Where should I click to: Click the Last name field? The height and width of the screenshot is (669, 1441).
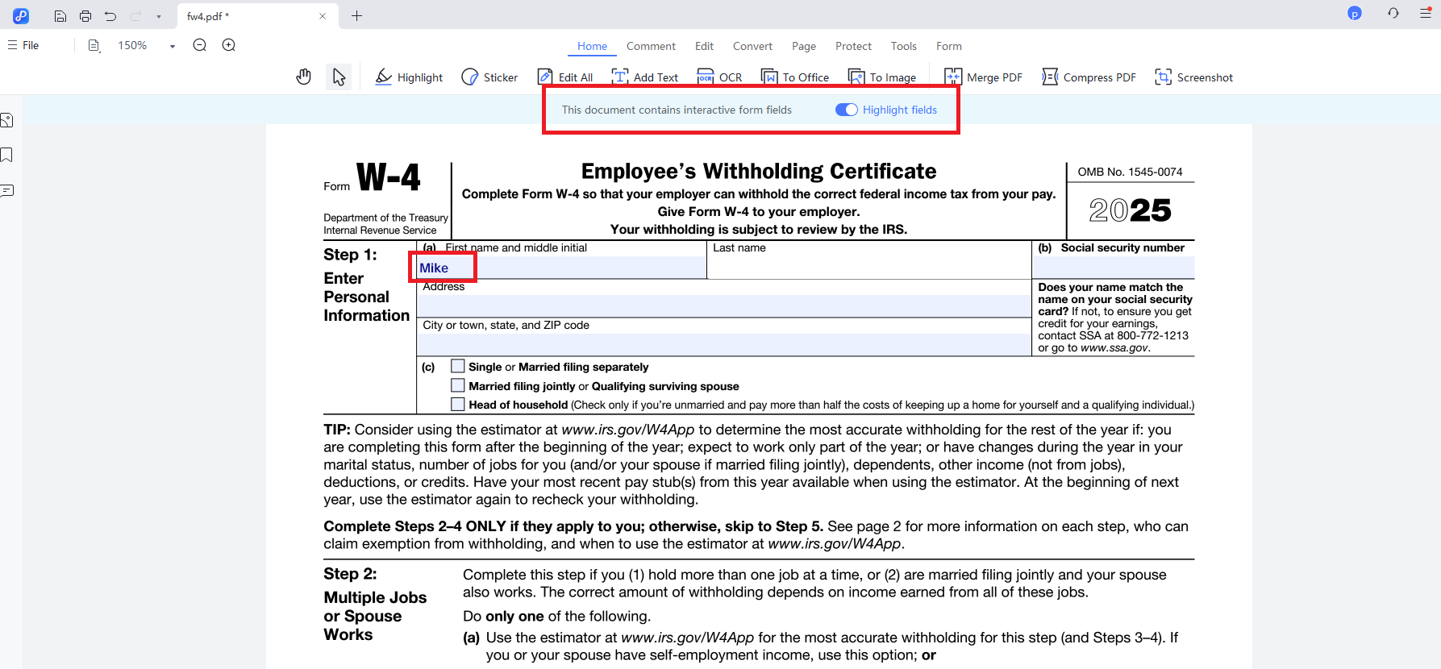click(869, 268)
